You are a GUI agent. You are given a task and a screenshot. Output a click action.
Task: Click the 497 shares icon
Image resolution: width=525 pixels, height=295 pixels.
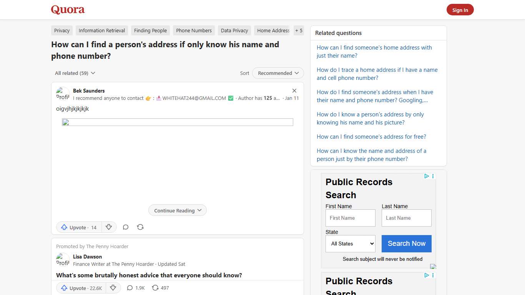click(160, 288)
